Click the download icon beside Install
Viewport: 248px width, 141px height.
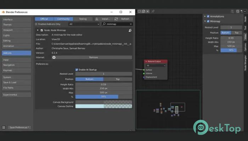pos(97,19)
